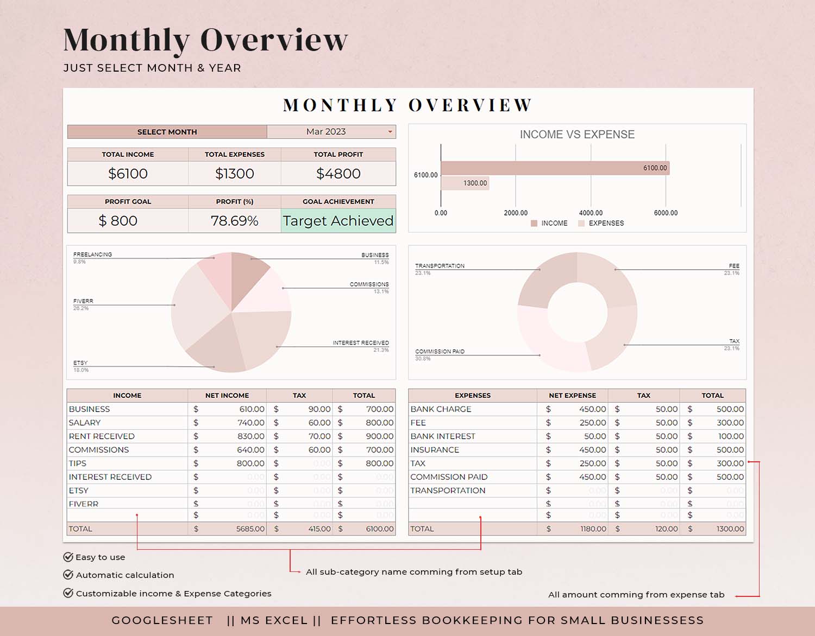Select the 78.69% profit percentage cell
815x636 pixels.
click(235, 221)
